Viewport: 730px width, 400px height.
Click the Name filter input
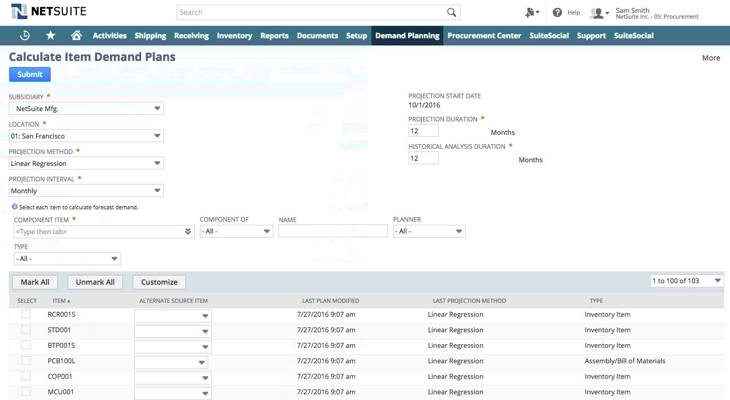point(333,231)
